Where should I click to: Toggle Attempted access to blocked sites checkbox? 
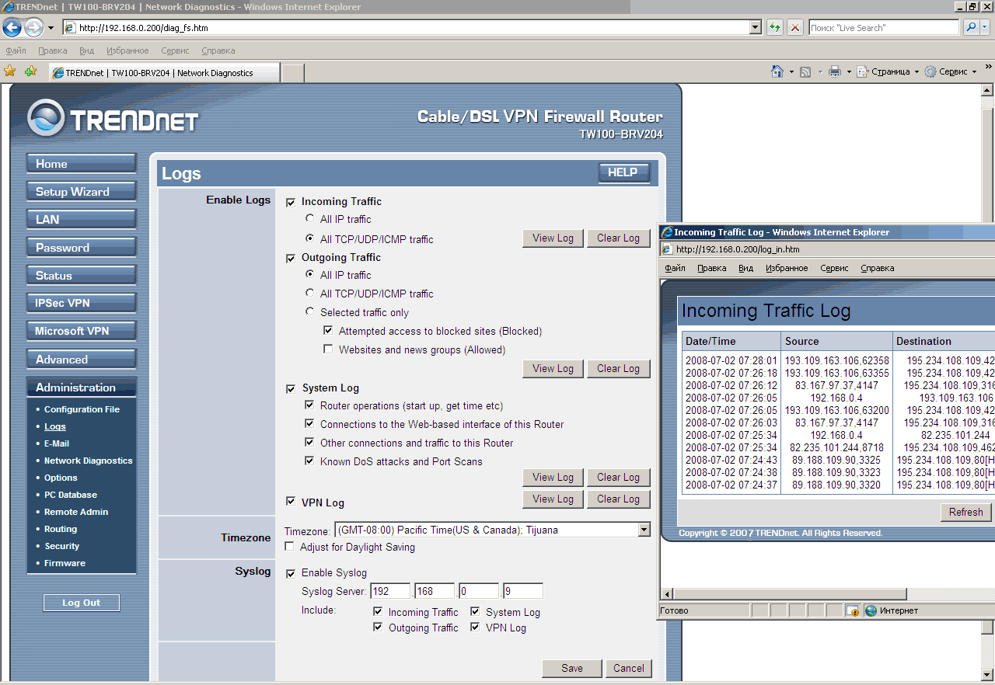[x=328, y=331]
